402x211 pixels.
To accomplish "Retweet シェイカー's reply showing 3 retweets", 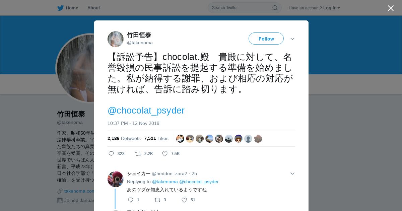I will [x=157, y=200].
